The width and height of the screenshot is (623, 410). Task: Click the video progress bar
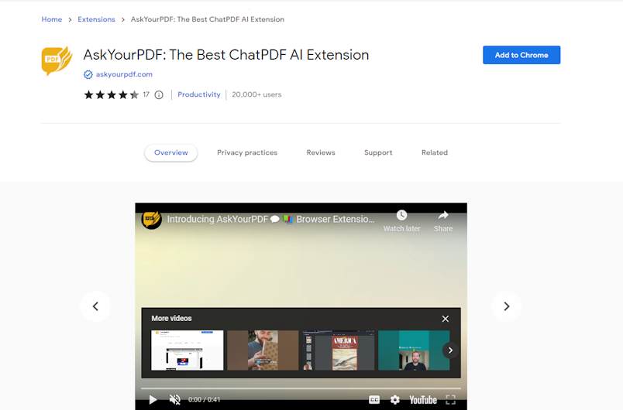tap(301, 388)
